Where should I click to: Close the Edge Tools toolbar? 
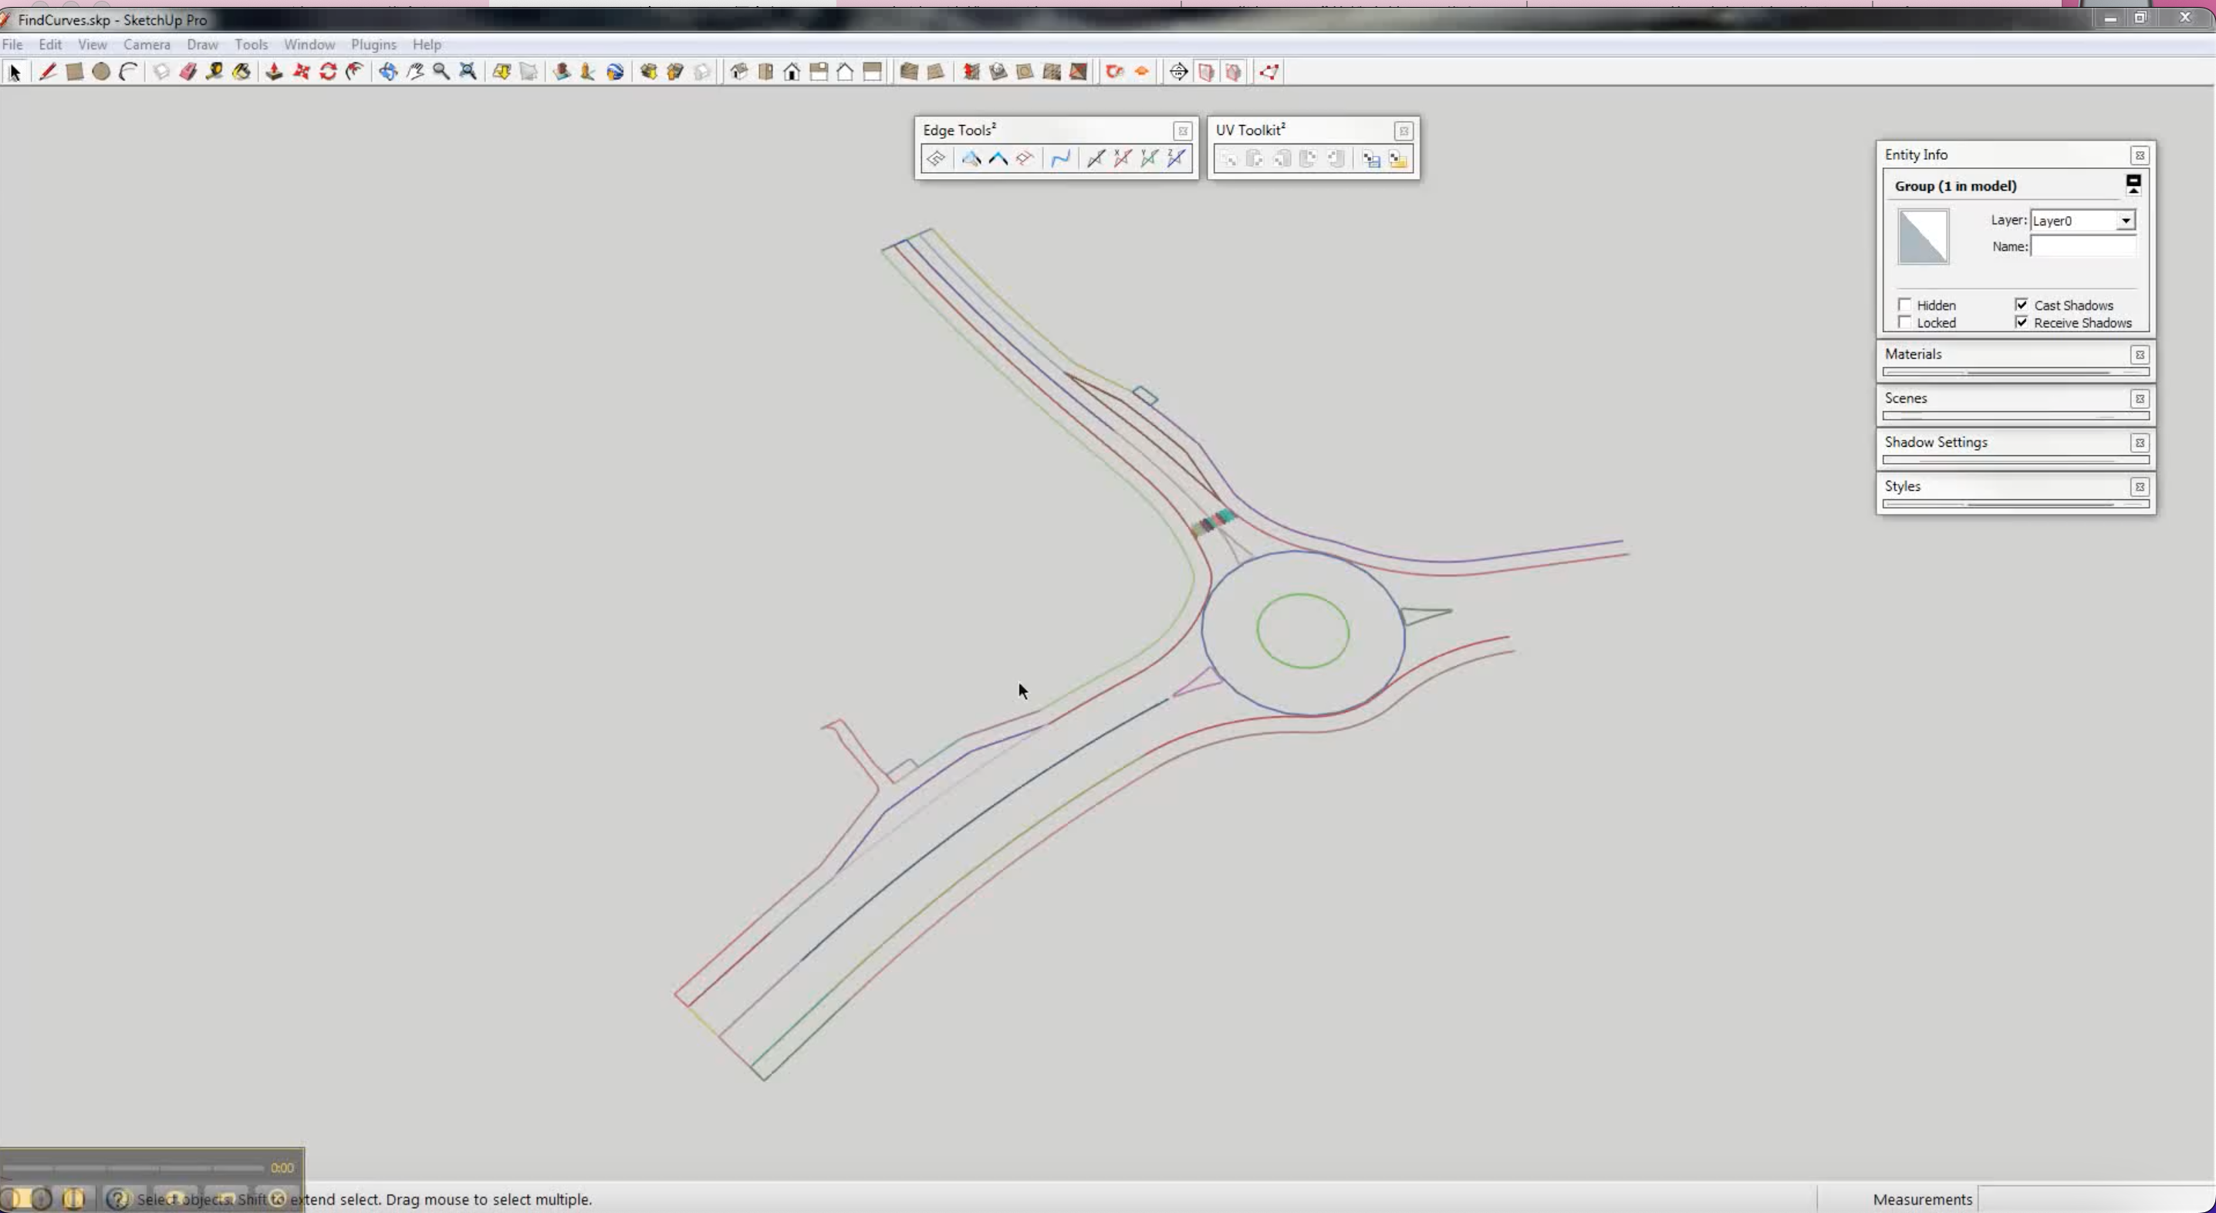[x=1183, y=130]
